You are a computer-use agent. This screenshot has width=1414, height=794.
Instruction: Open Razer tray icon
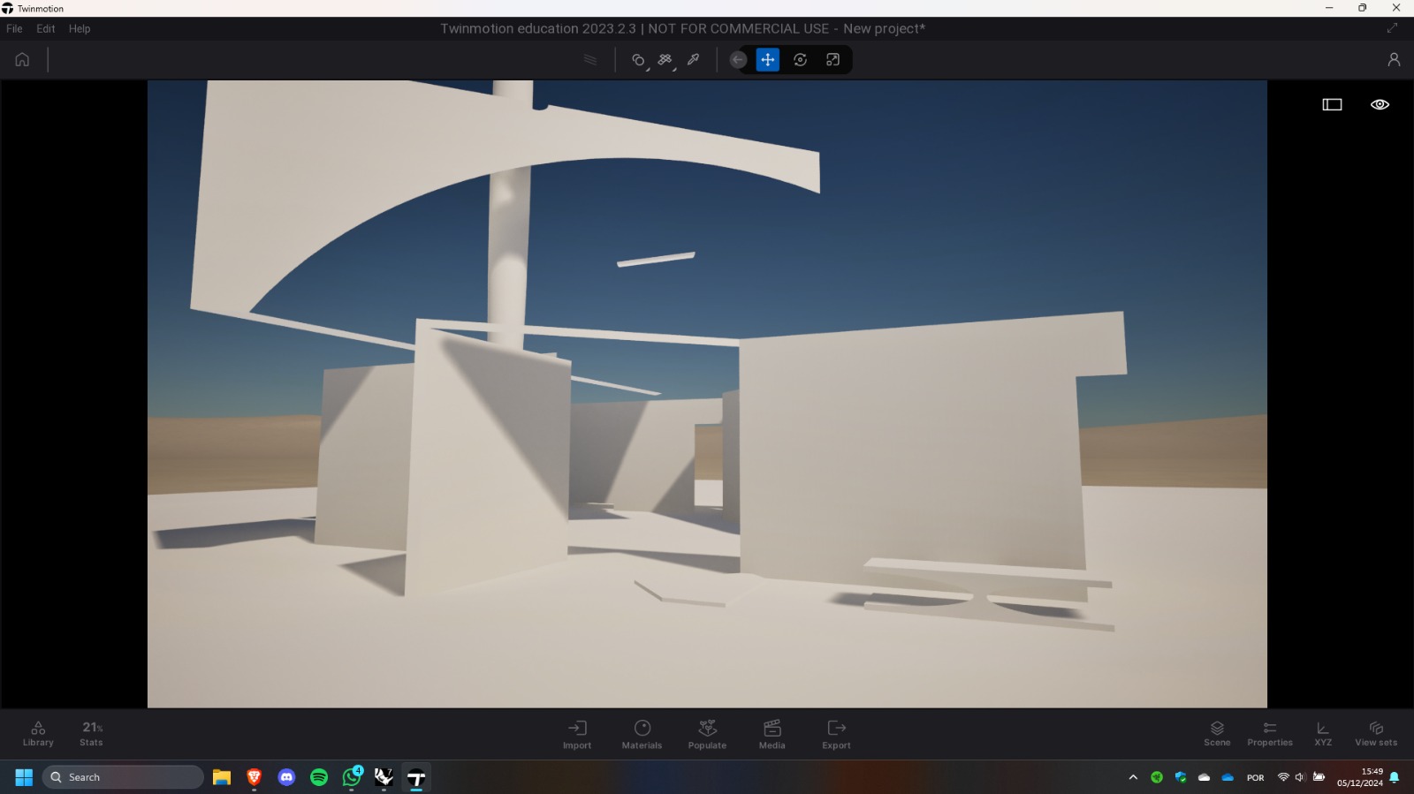(1157, 777)
